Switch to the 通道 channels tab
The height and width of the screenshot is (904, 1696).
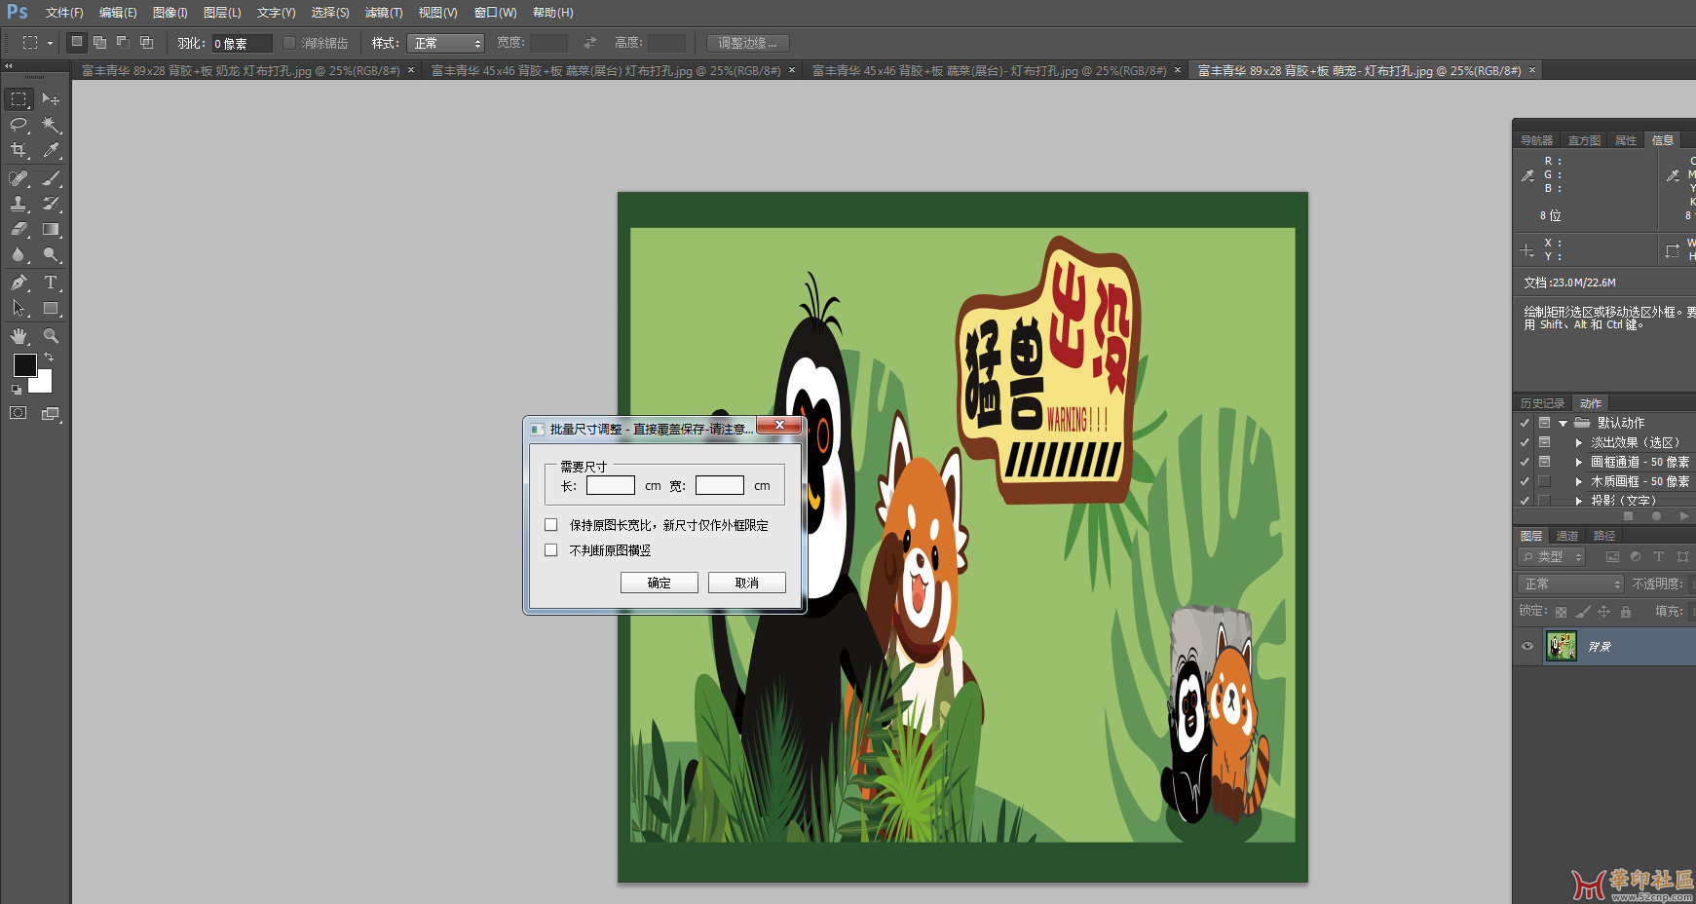pyautogui.click(x=1567, y=536)
